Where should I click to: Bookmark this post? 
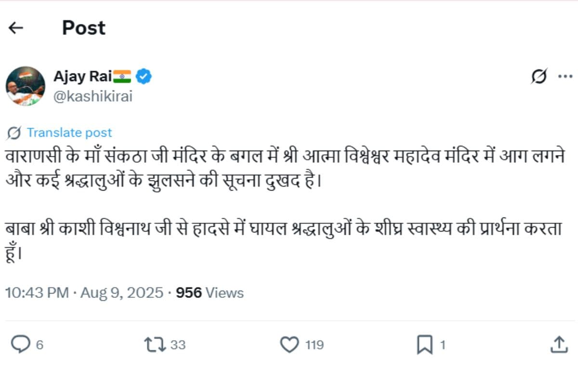(424, 345)
